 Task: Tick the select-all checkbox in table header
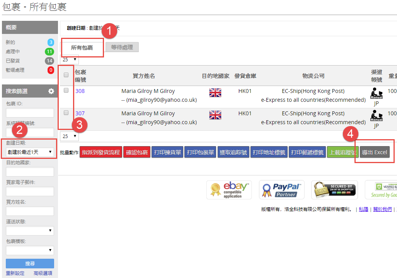[66, 75]
